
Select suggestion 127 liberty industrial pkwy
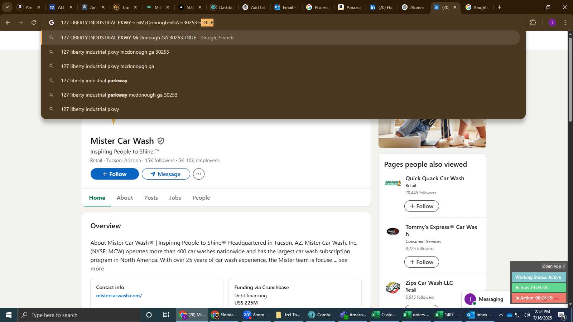click(x=280, y=109)
